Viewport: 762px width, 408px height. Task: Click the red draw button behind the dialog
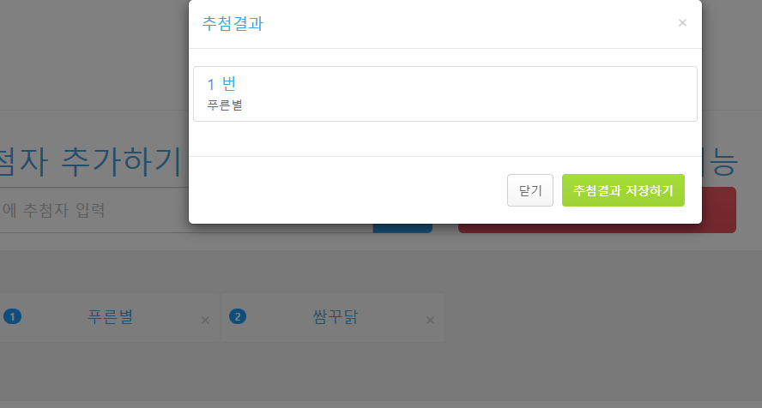(x=596, y=228)
